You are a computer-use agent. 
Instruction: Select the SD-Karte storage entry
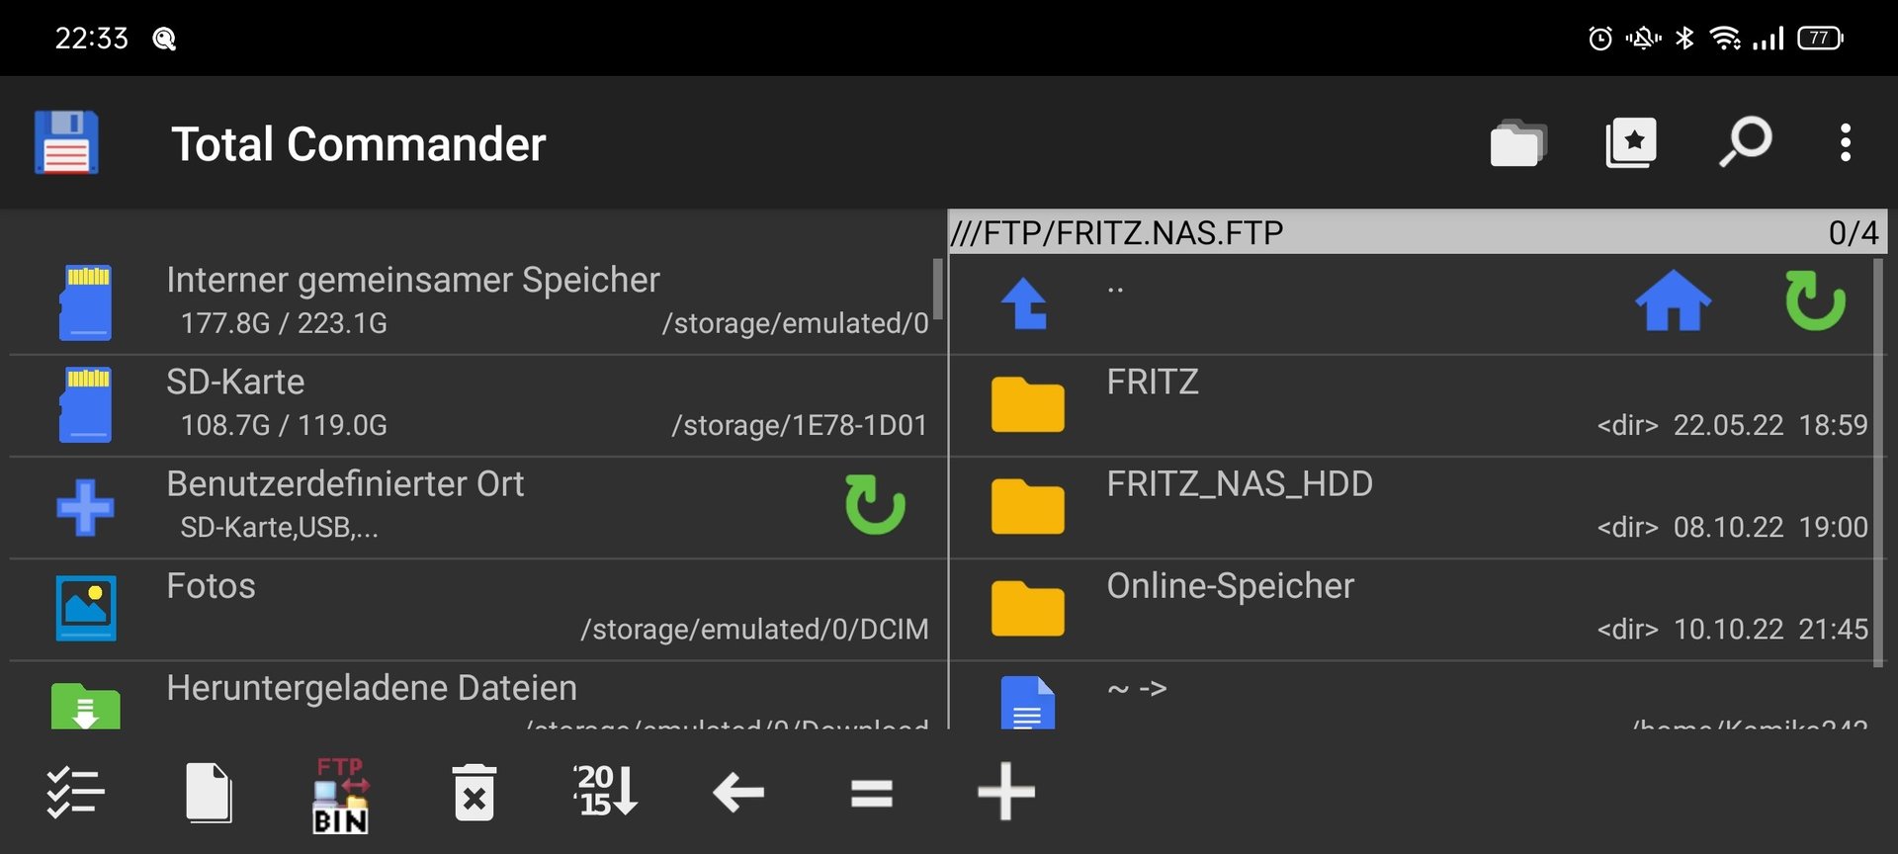(x=235, y=383)
